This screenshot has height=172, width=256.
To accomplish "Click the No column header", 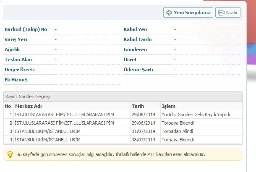I will tap(8, 106).
